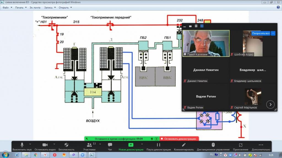The width and height of the screenshot is (282, 158).
Task: Pause sharing with Пауза демонстрации
Action: point(159,146)
